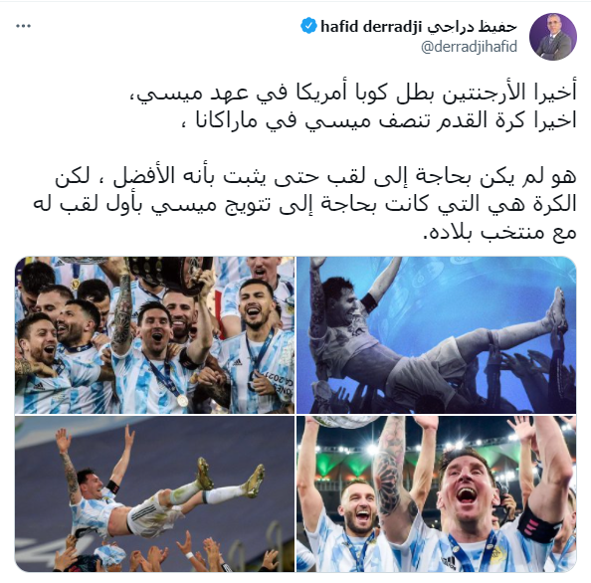The image size is (591, 583).
Task: Click the last tweet line "مع منتخب بلاده"
Action: point(500,232)
